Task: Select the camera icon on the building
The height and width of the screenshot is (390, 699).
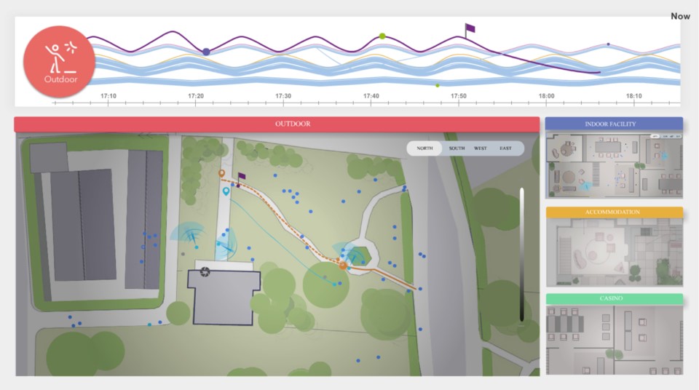Action: point(205,272)
